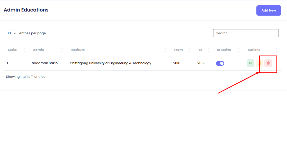Image resolution: width=287 pixels, height=142 pixels.
Task: Click the red trash delete icon
Action: tap(268, 63)
